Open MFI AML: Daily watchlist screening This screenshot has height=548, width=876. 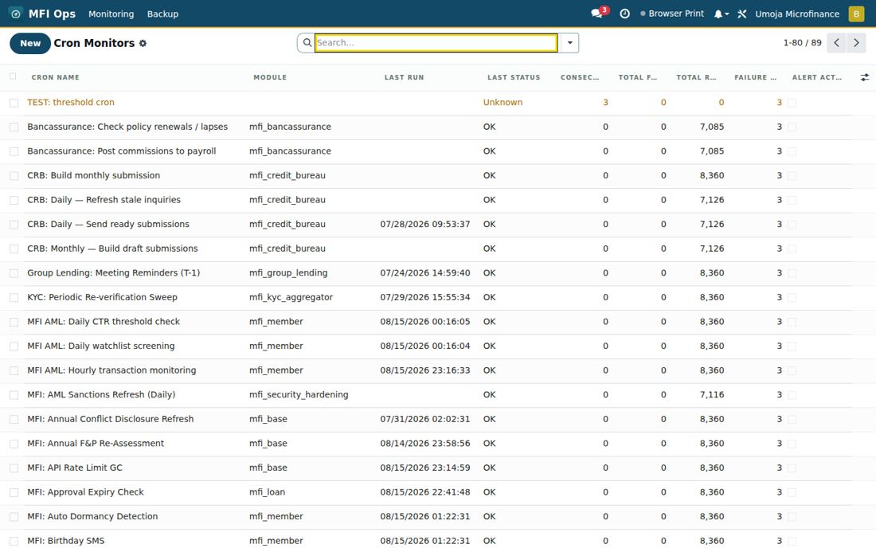click(101, 346)
